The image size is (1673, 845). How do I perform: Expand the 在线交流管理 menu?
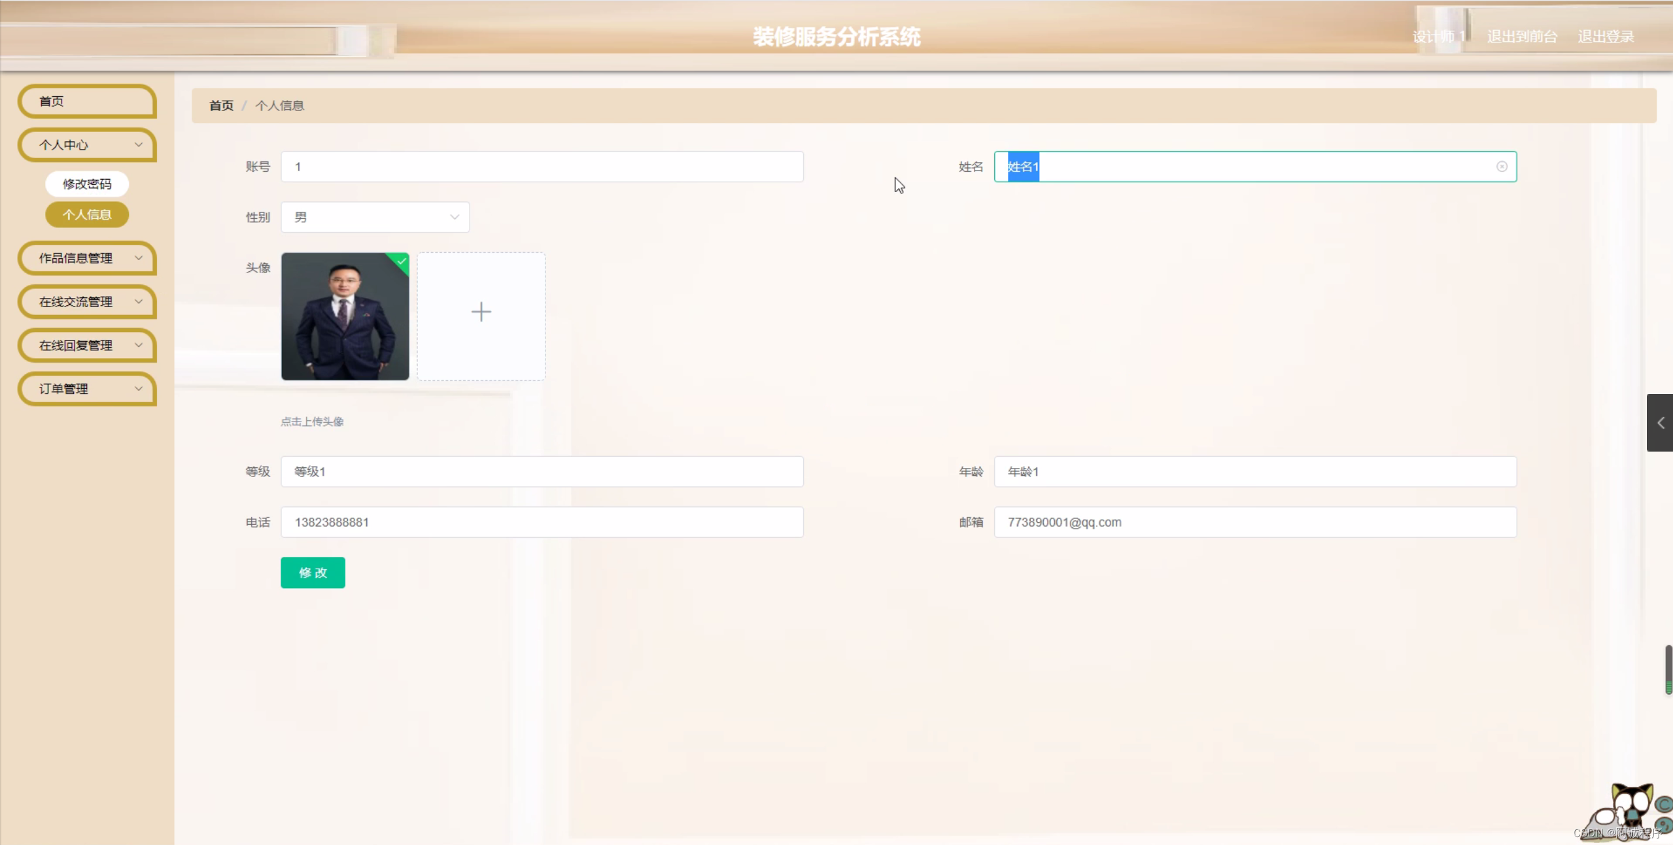pos(87,302)
